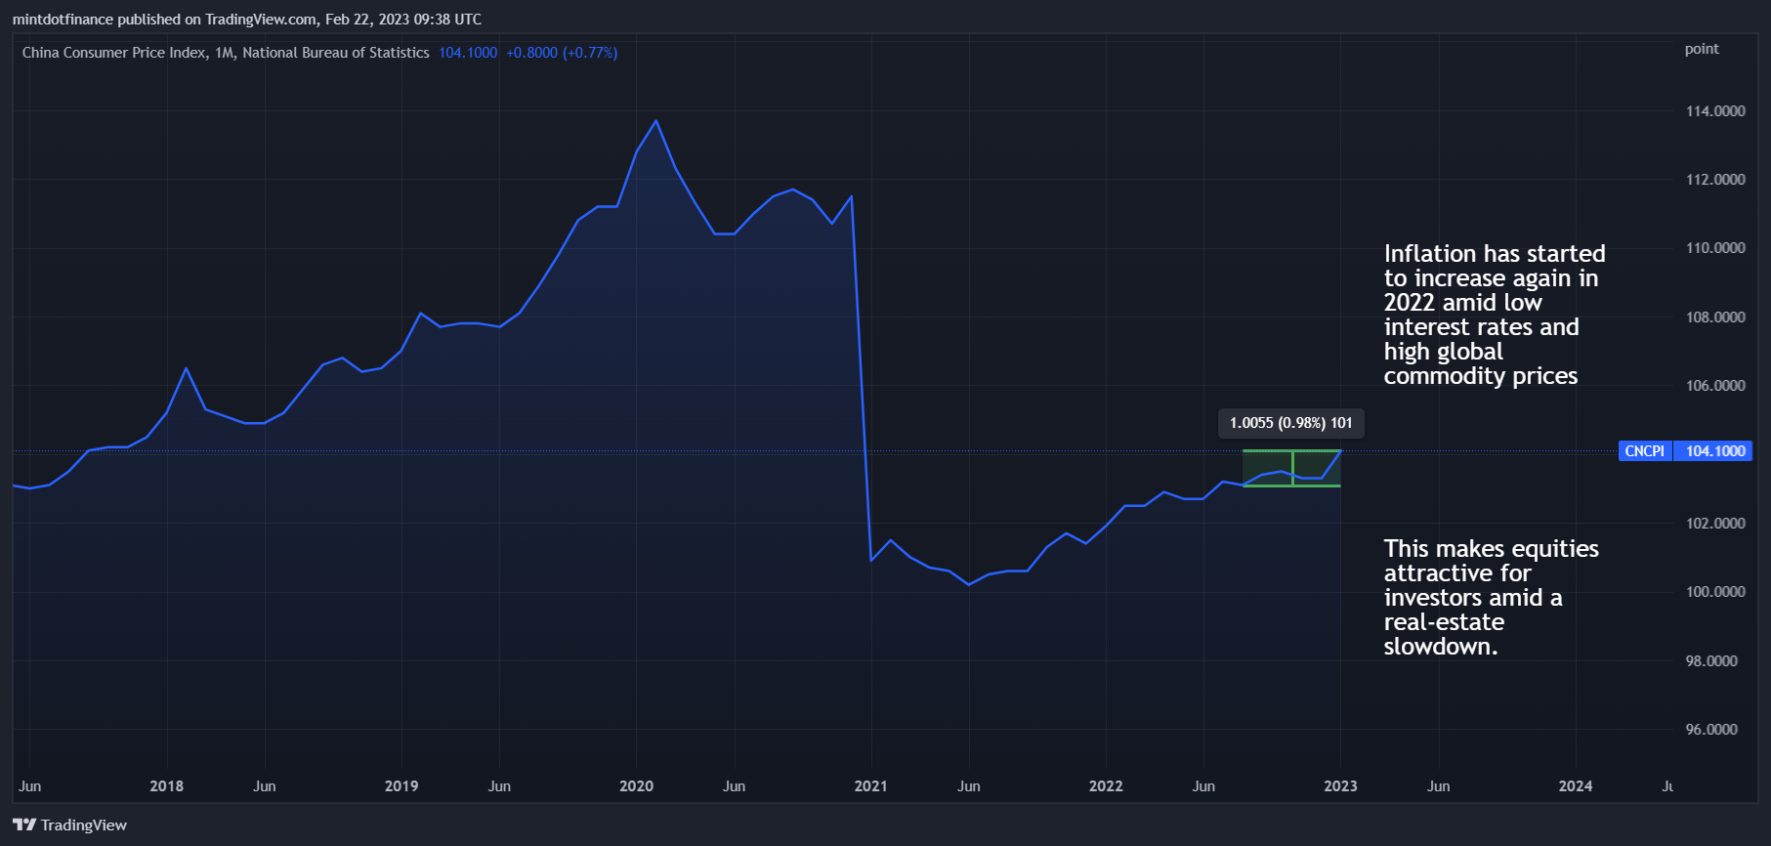This screenshot has height=846, width=1771.
Task: Click the 2023 time axis label
Action: pos(1340,786)
